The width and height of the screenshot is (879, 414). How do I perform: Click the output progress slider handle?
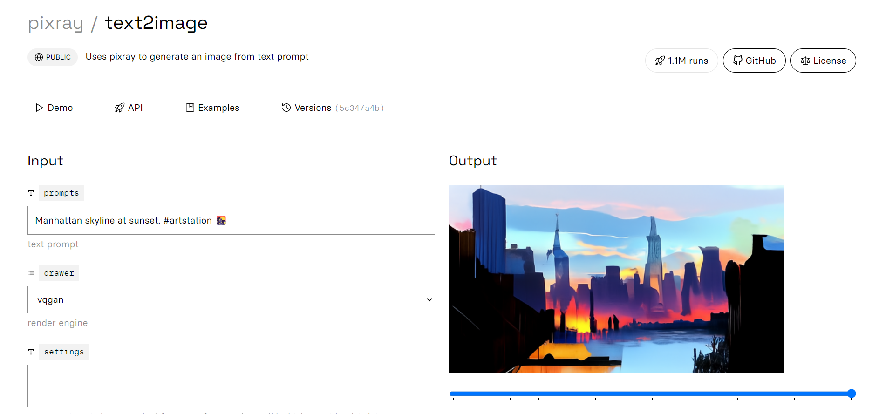[852, 394]
